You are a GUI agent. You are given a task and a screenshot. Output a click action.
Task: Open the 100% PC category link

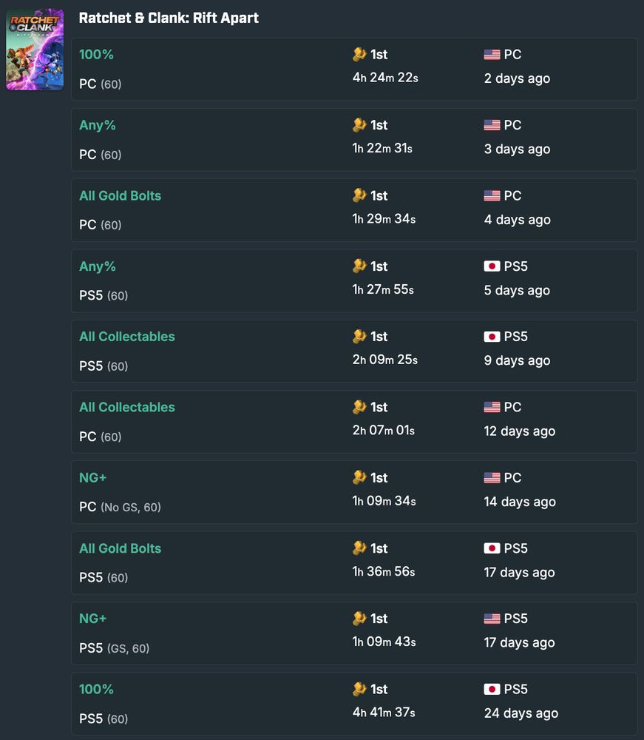pos(96,54)
